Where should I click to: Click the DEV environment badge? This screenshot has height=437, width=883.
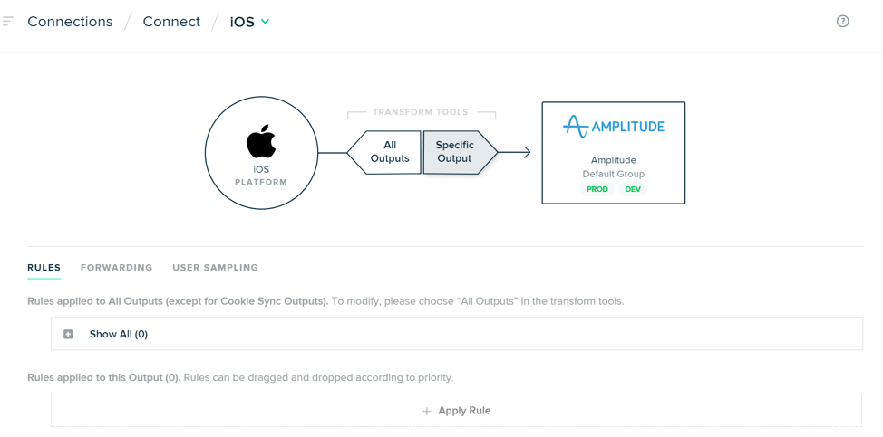[633, 189]
